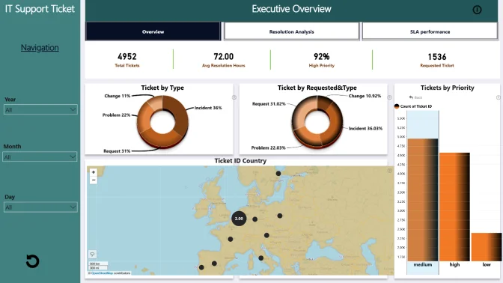Open help icon beside Ticket by Requested&Type

(389, 97)
